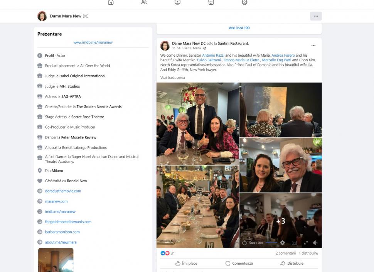Click the Antonio Razzi tagged name
The image size is (374, 272).
(213, 55)
